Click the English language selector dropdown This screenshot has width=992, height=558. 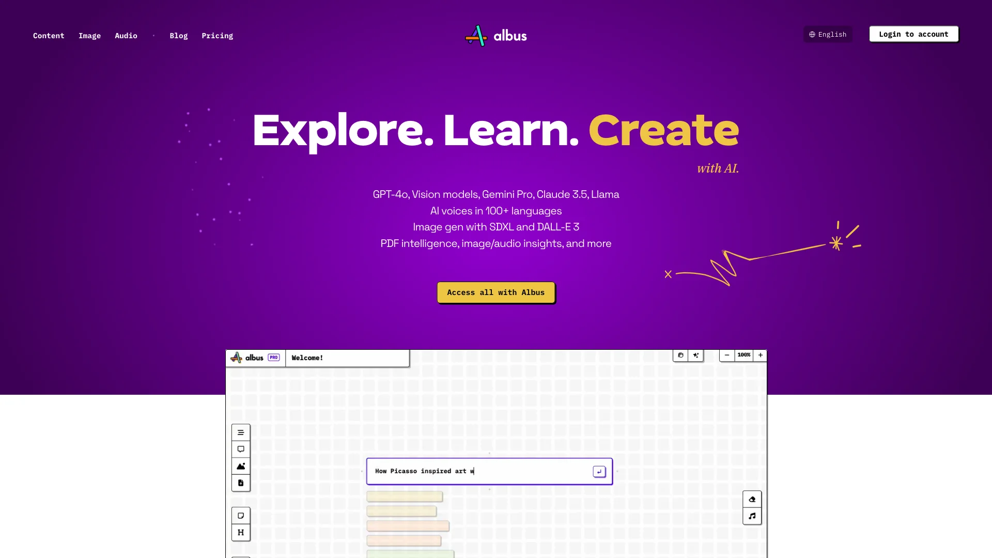(828, 34)
